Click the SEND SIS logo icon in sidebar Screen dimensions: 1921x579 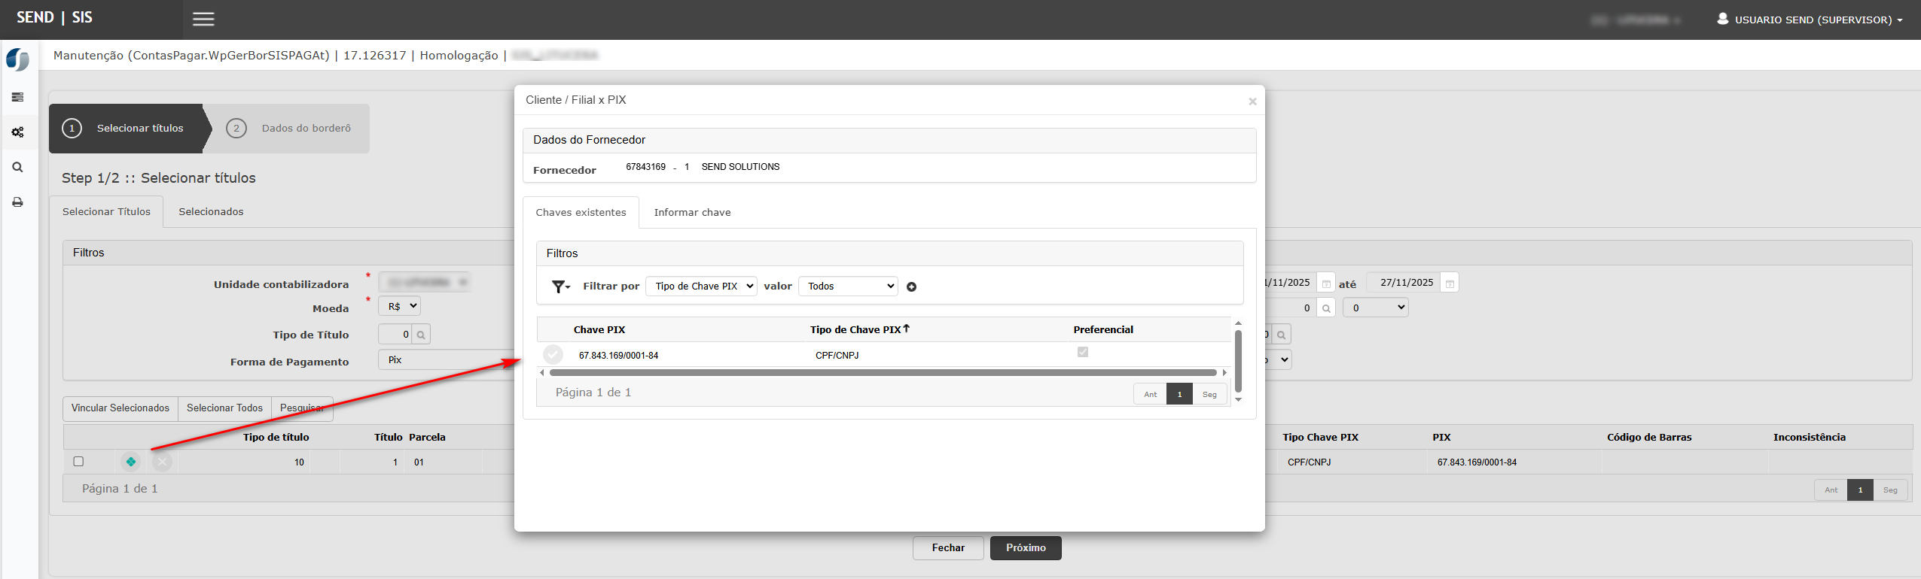(x=17, y=60)
